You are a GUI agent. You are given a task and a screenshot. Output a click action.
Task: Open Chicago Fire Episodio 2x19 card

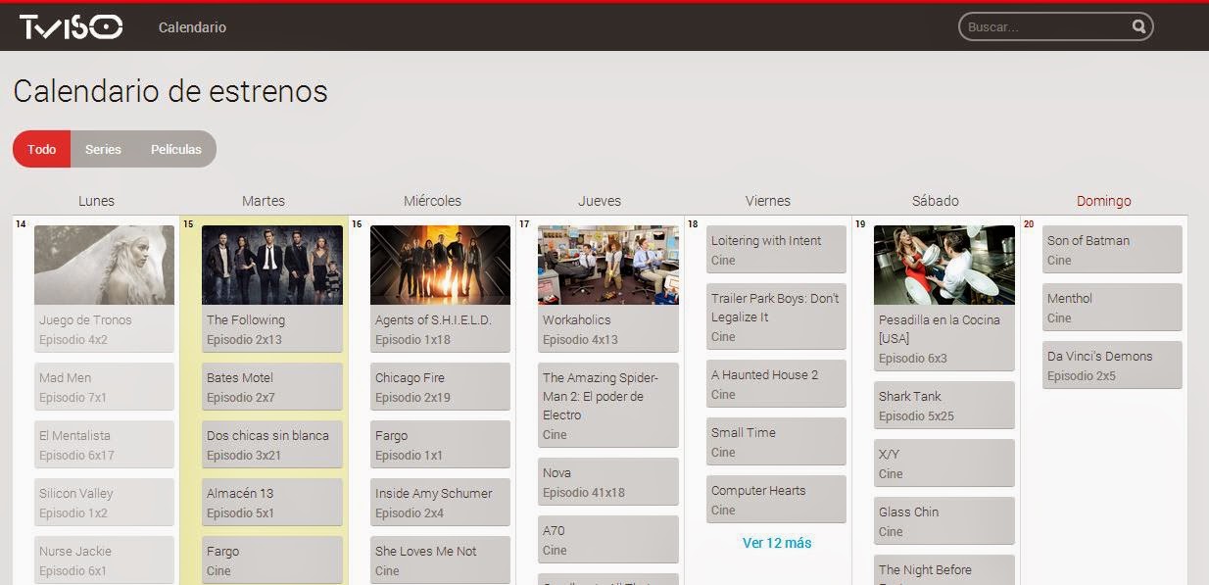point(440,387)
